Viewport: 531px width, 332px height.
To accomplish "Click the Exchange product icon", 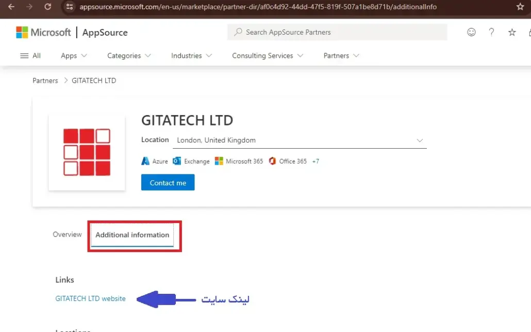I will coord(177,161).
